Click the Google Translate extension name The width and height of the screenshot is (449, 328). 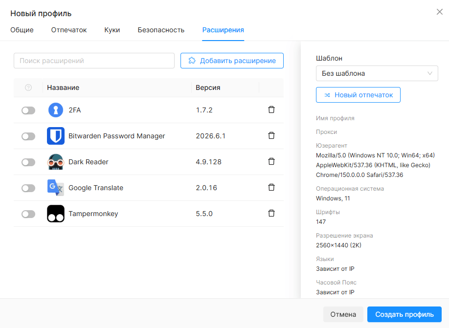point(96,188)
